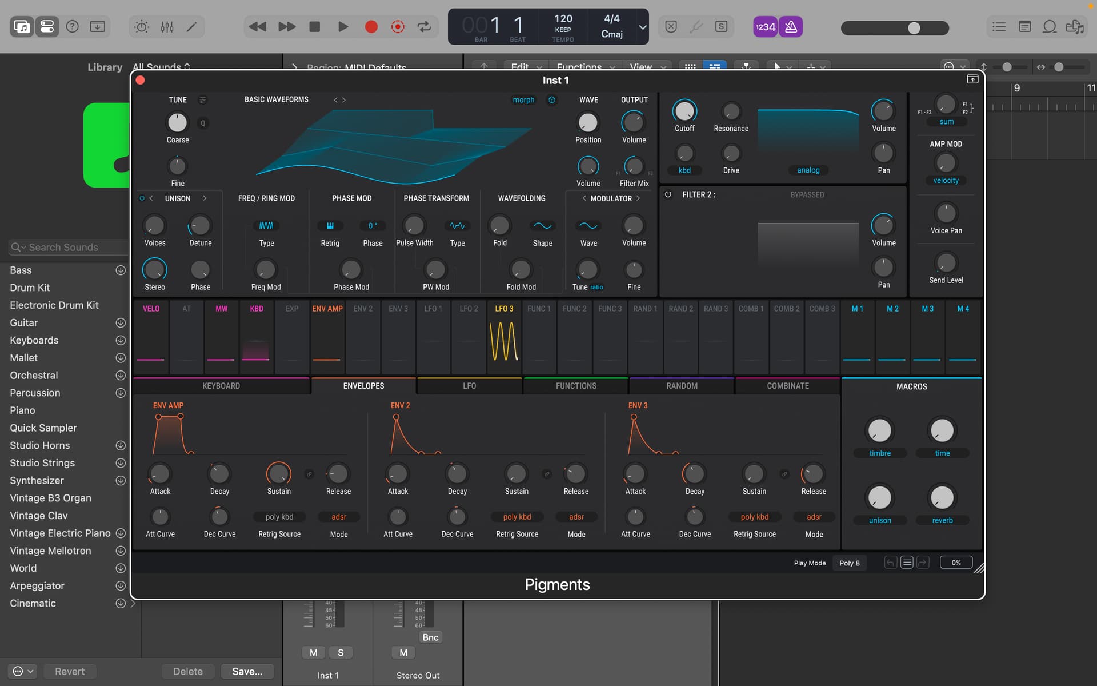Open Phase Transform Type waveform selector
Image resolution: width=1097 pixels, height=686 pixels.
click(457, 226)
